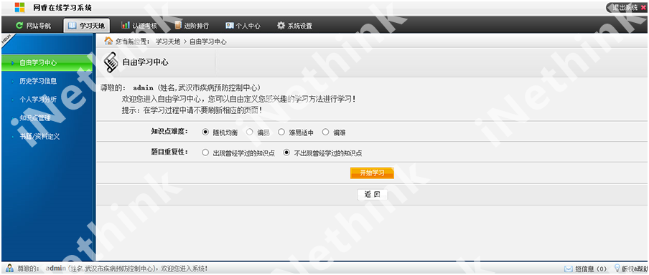
Task: Click the green refresh icon beside 网站导航
Action: pyautogui.click(x=19, y=26)
